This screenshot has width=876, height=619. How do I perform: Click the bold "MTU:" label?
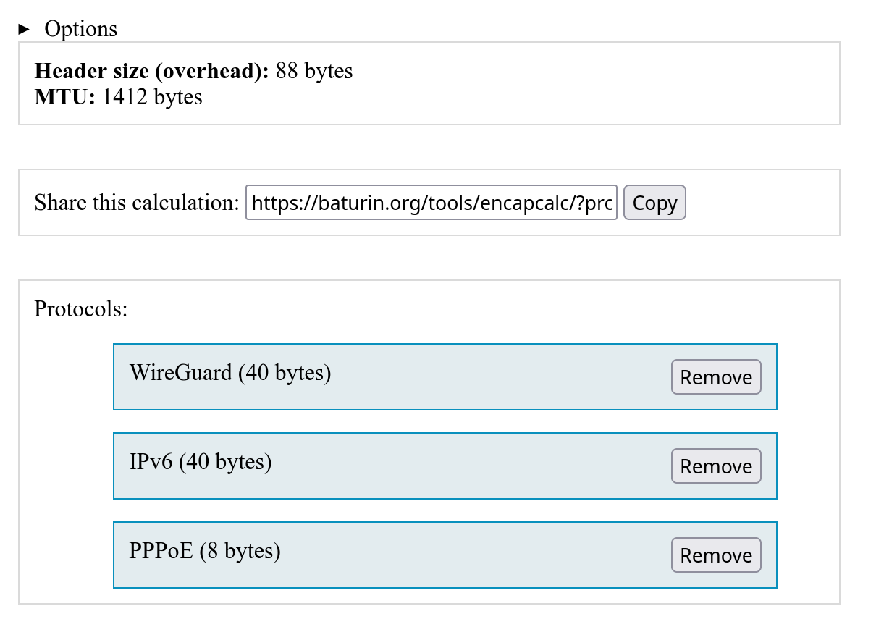(65, 97)
